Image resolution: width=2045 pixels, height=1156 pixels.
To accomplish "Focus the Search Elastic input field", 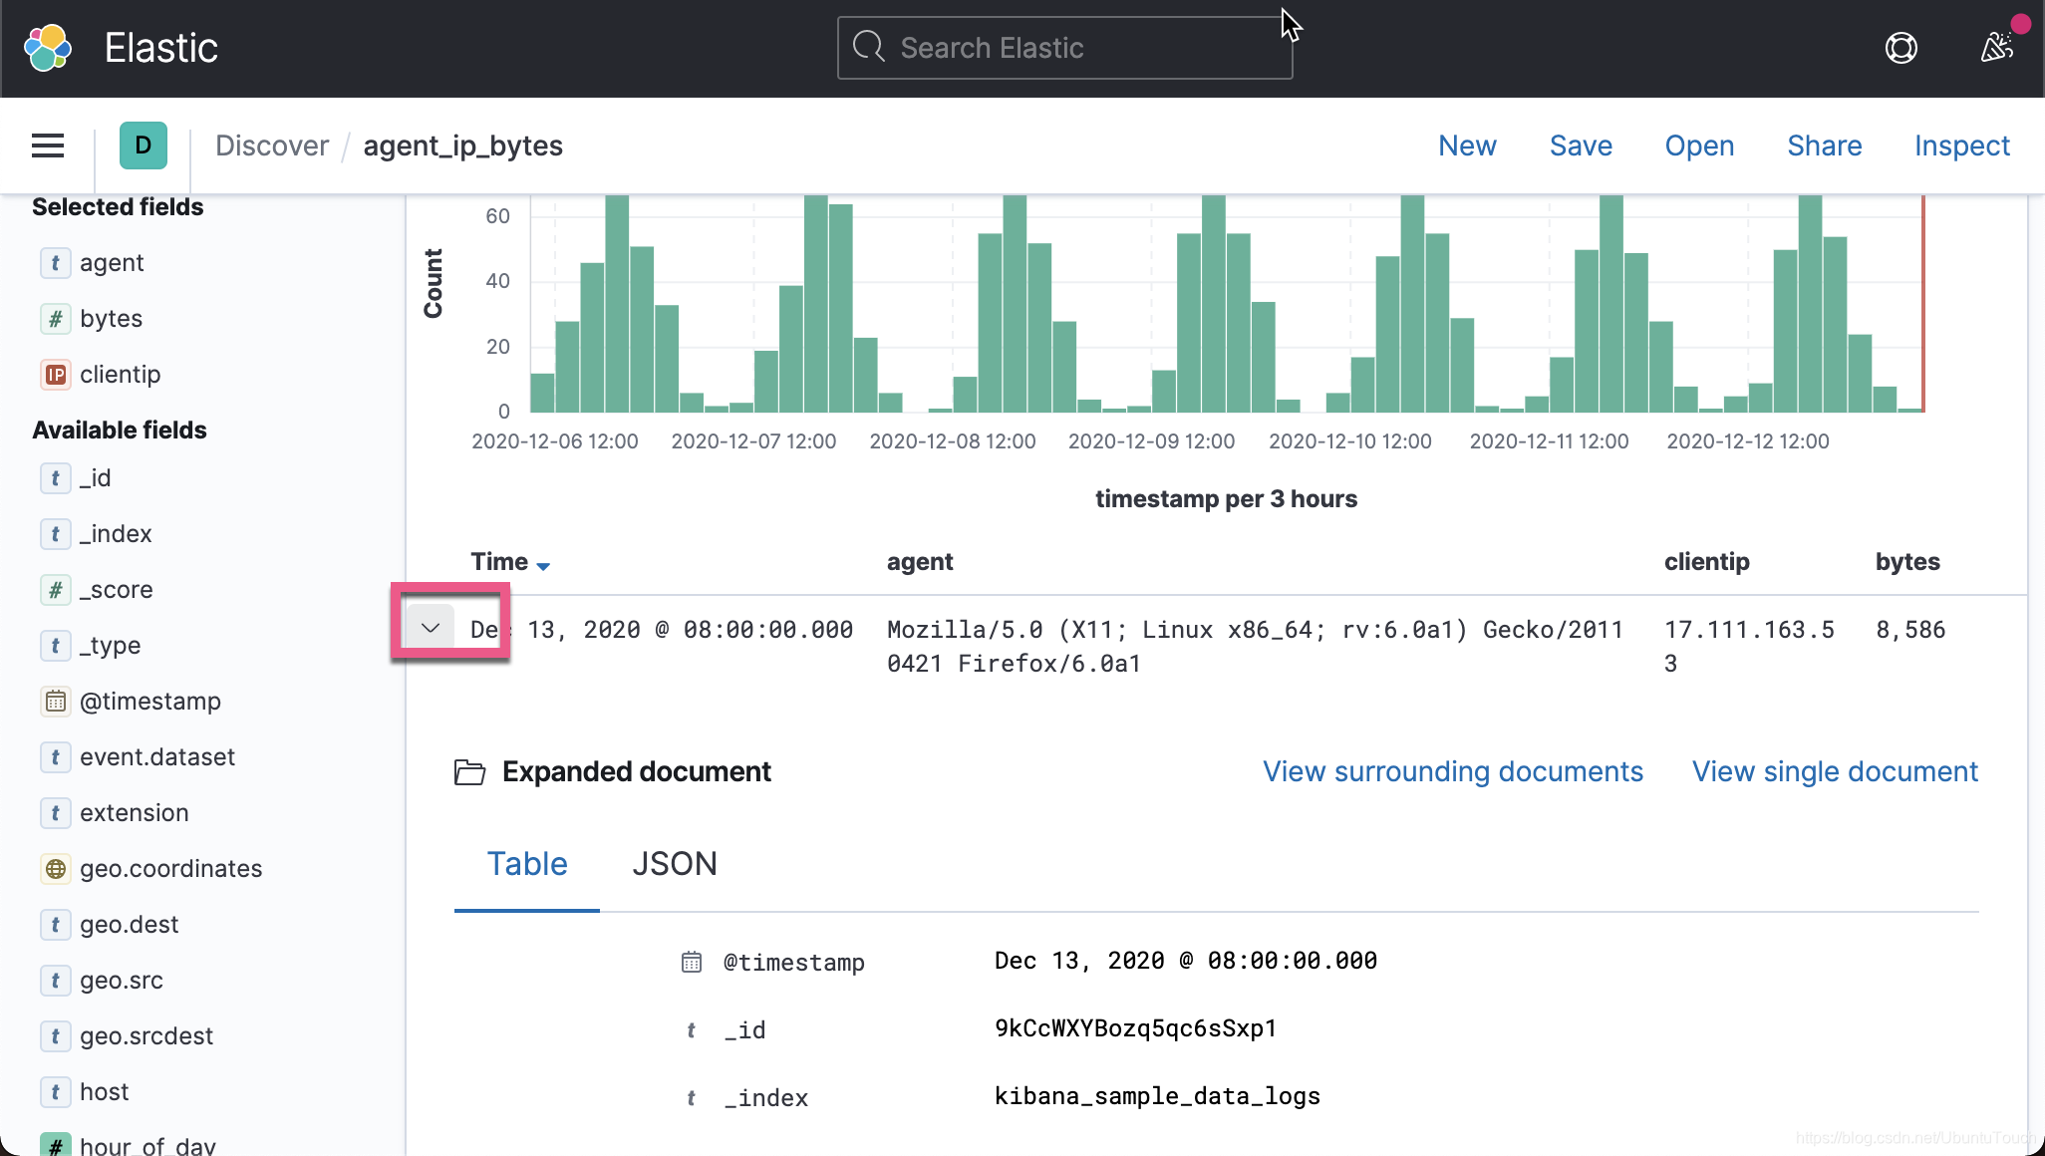I will (1064, 48).
